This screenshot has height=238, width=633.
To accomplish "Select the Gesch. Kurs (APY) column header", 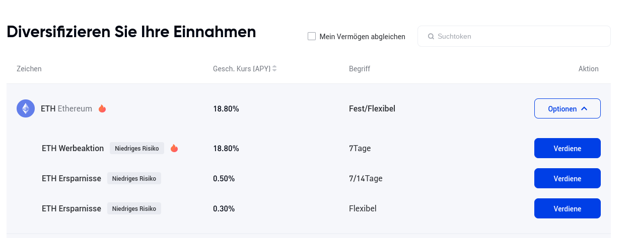I will coord(242,69).
